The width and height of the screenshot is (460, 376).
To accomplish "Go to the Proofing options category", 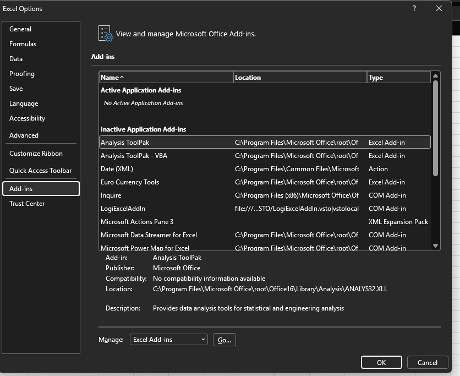I will [41, 74].
